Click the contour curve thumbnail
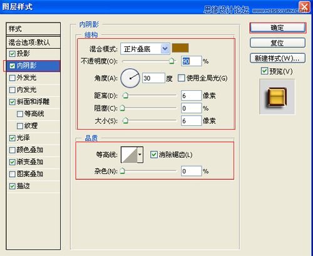The image size is (313, 256). pyautogui.click(x=129, y=155)
